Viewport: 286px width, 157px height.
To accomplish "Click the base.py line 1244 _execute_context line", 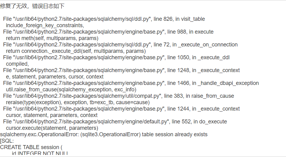I will click(122, 109).
